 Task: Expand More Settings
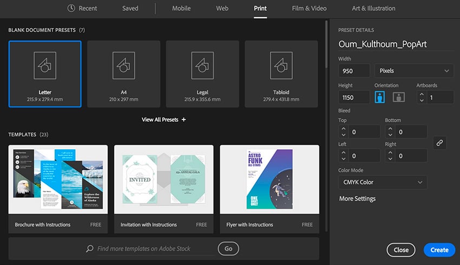357,198
